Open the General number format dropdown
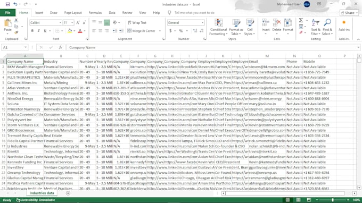The image size is (362, 203). pos(202,22)
